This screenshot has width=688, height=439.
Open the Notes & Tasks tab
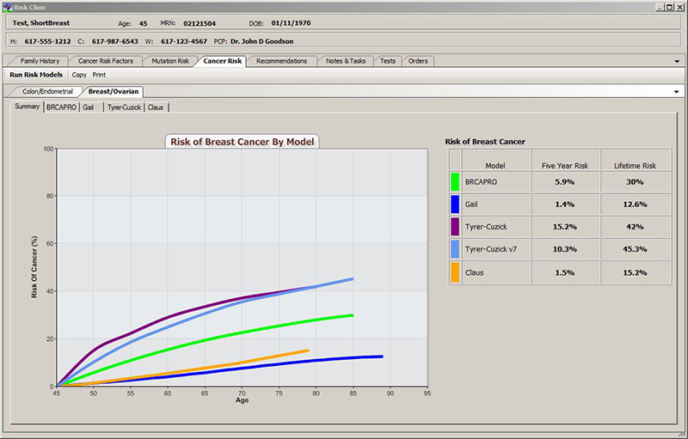tap(346, 61)
